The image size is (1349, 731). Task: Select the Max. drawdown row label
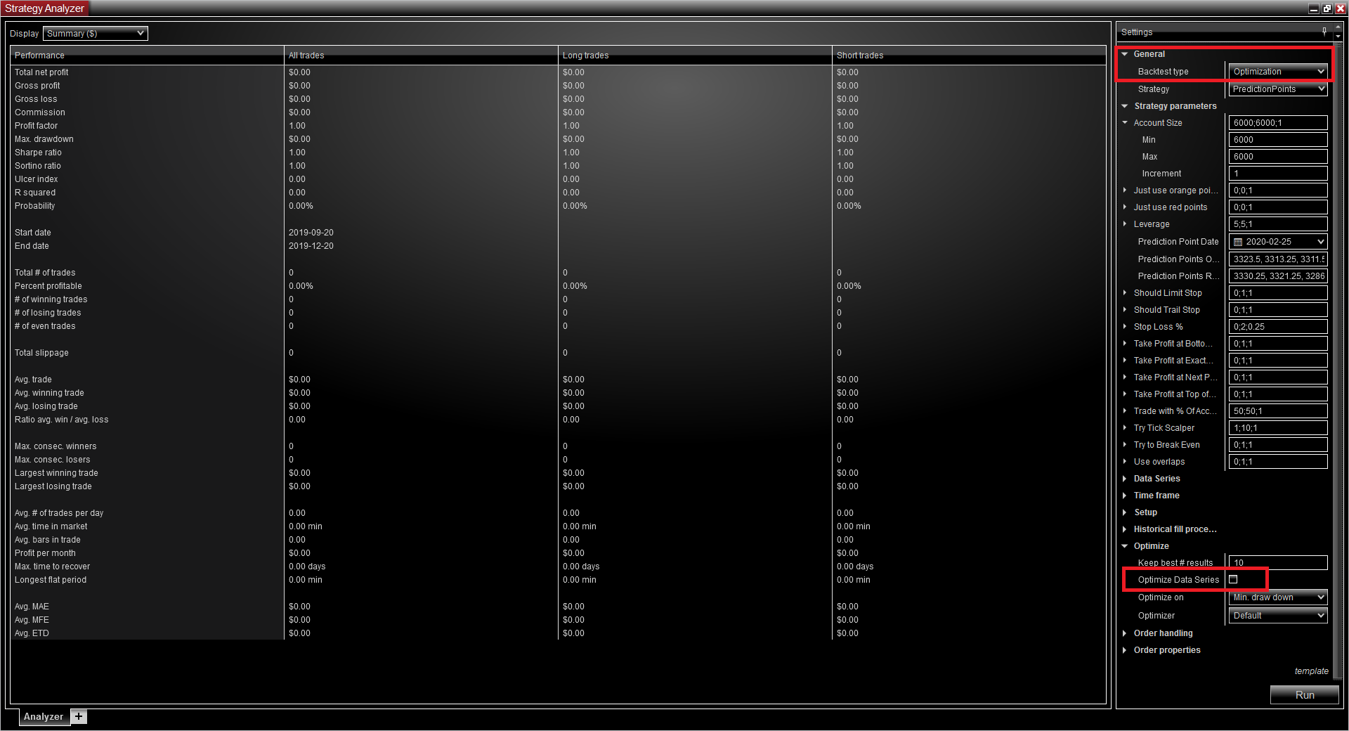pos(44,139)
